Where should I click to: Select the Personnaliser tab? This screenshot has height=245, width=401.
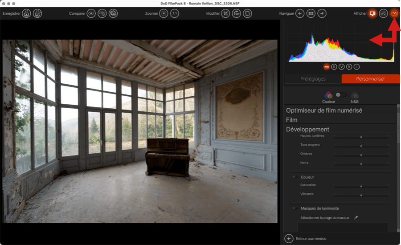pyautogui.click(x=370, y=79)
